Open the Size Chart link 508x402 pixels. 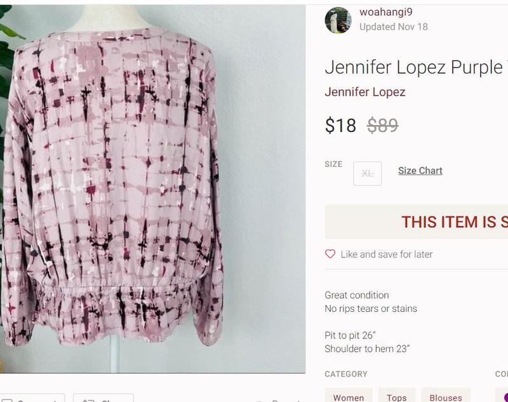point(420,171)
